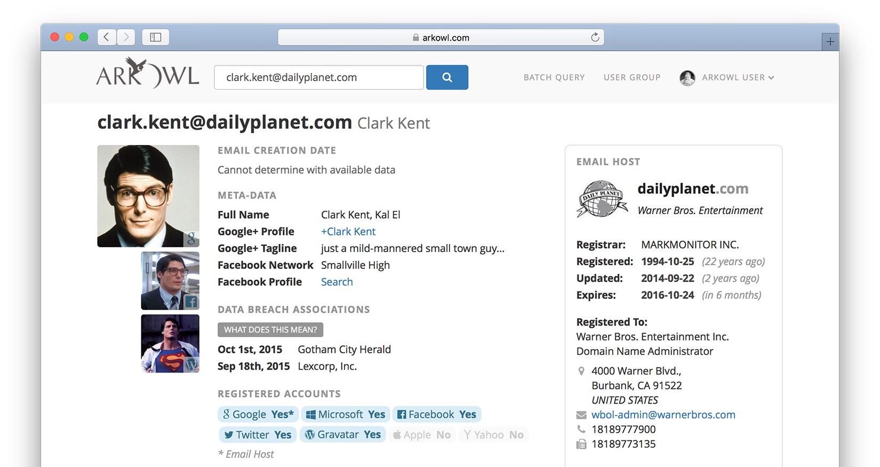Click the browser forward arrow
880x467 pixels.
coord(126,37)
